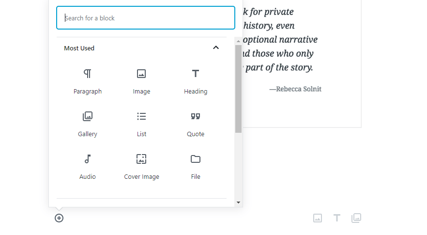Insert a List block
This screenshot has width=427, height=235.
pos(141,117)
